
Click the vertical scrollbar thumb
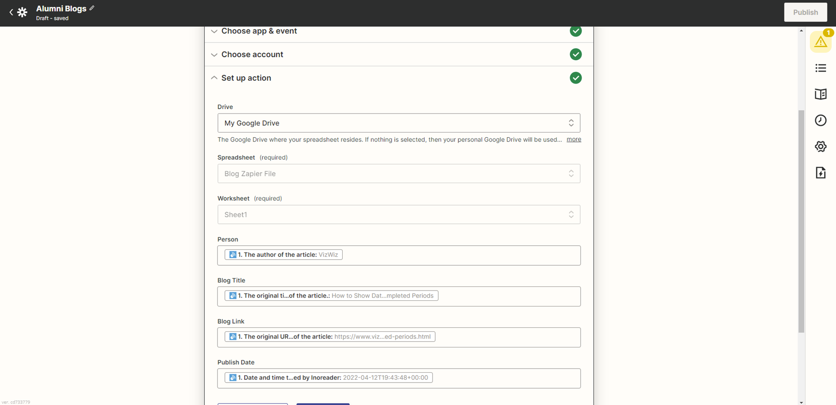[x=801, y=221]
